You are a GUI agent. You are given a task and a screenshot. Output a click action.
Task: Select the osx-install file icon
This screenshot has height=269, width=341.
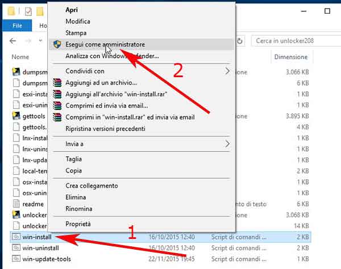click(x=16, y=182)
